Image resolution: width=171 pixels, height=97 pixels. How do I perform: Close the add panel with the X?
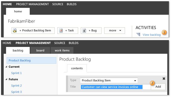(x=164, y=79)
